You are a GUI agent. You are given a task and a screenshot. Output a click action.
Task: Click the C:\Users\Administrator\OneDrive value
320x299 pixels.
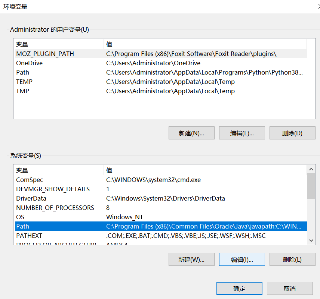click(x=153, y=63)
